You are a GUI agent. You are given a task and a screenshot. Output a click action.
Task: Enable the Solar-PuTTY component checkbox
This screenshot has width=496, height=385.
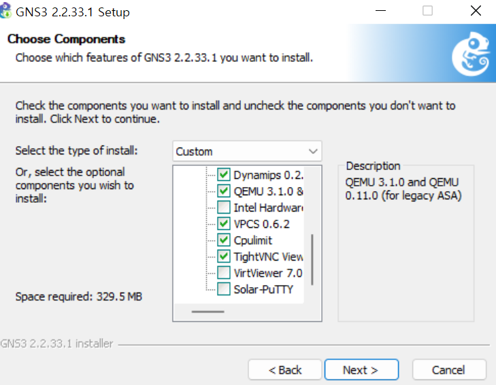[x=224, y=289]
